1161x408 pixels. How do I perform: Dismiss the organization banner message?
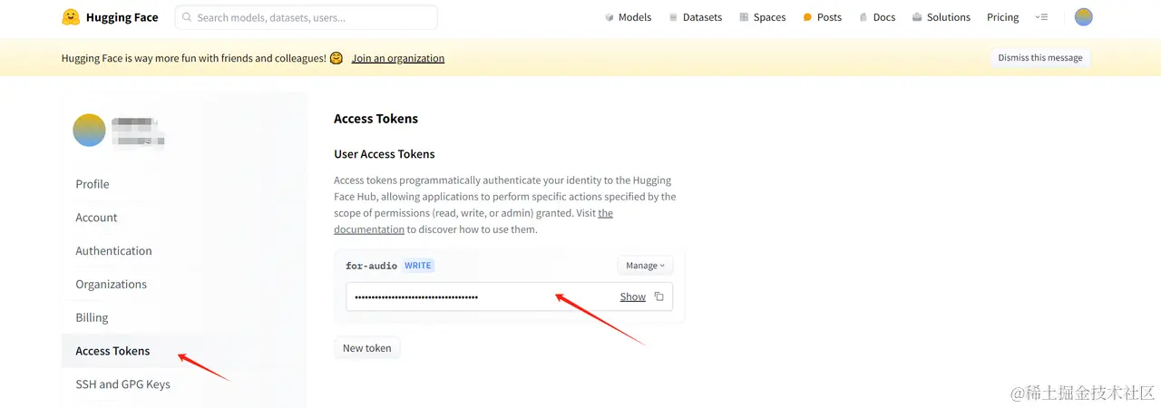[1040, 57]
